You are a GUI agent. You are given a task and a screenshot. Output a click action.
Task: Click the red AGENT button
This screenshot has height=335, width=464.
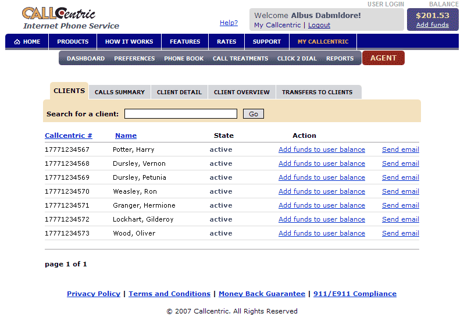tap(383, 58)
